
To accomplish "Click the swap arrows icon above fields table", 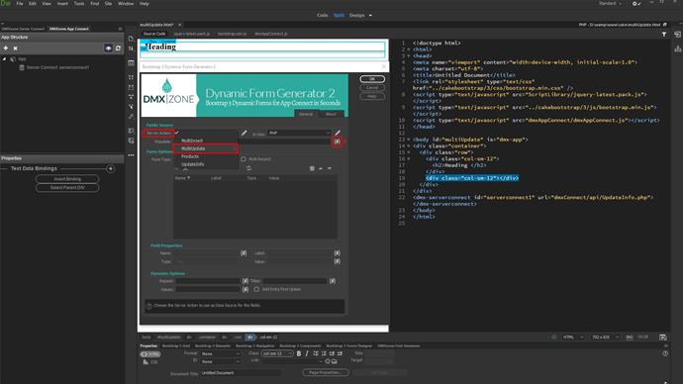I will pos(248,168).
